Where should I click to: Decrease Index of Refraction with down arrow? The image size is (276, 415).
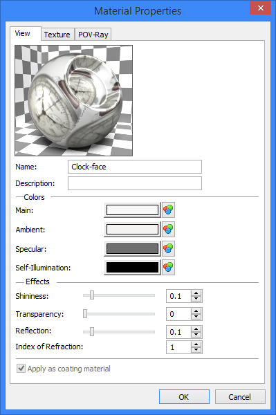[x=196, y=349]
